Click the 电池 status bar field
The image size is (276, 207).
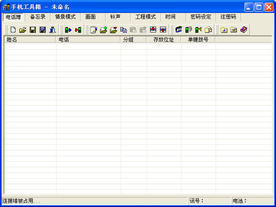click(x=253, y=201)
